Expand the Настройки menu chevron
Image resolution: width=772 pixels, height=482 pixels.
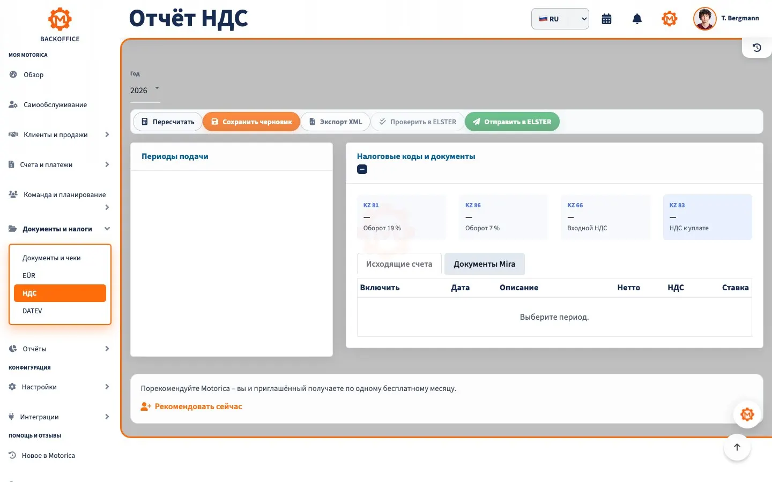coord(107,387)
